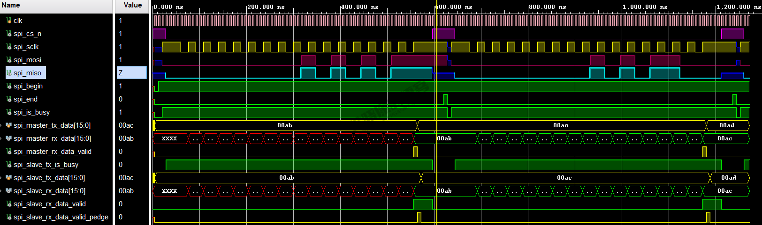Click the 1,000.000 ns ruler mark
The width and height of the screenshot is (762, 225).
click(645, 7)
